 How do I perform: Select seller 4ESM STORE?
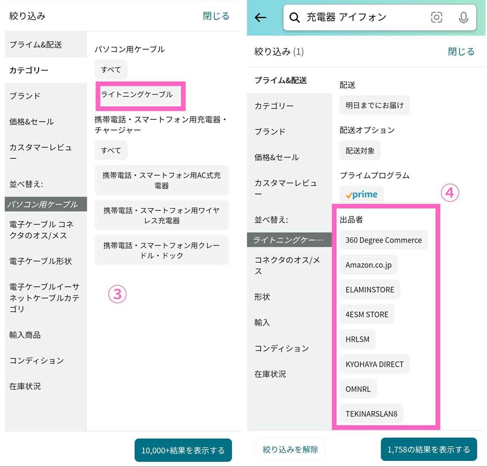tap(367, 314)
